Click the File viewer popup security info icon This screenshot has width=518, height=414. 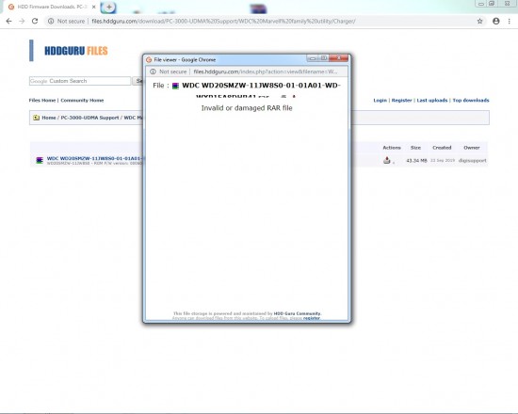click(x=153, y=72)
